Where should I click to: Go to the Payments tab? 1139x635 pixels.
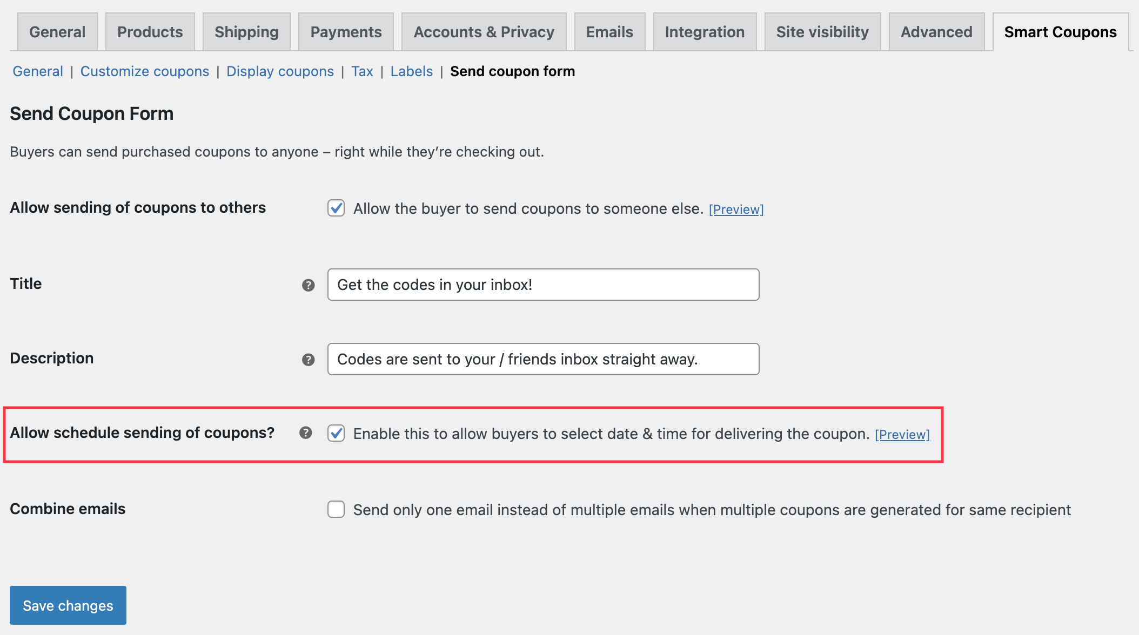[346, 32]
